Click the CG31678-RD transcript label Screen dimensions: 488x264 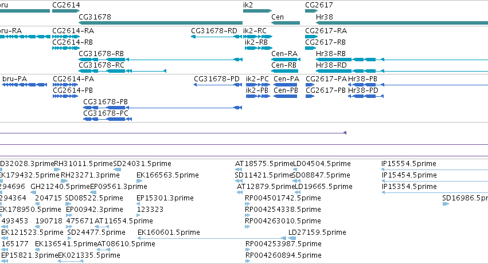(x=214, y=30)
